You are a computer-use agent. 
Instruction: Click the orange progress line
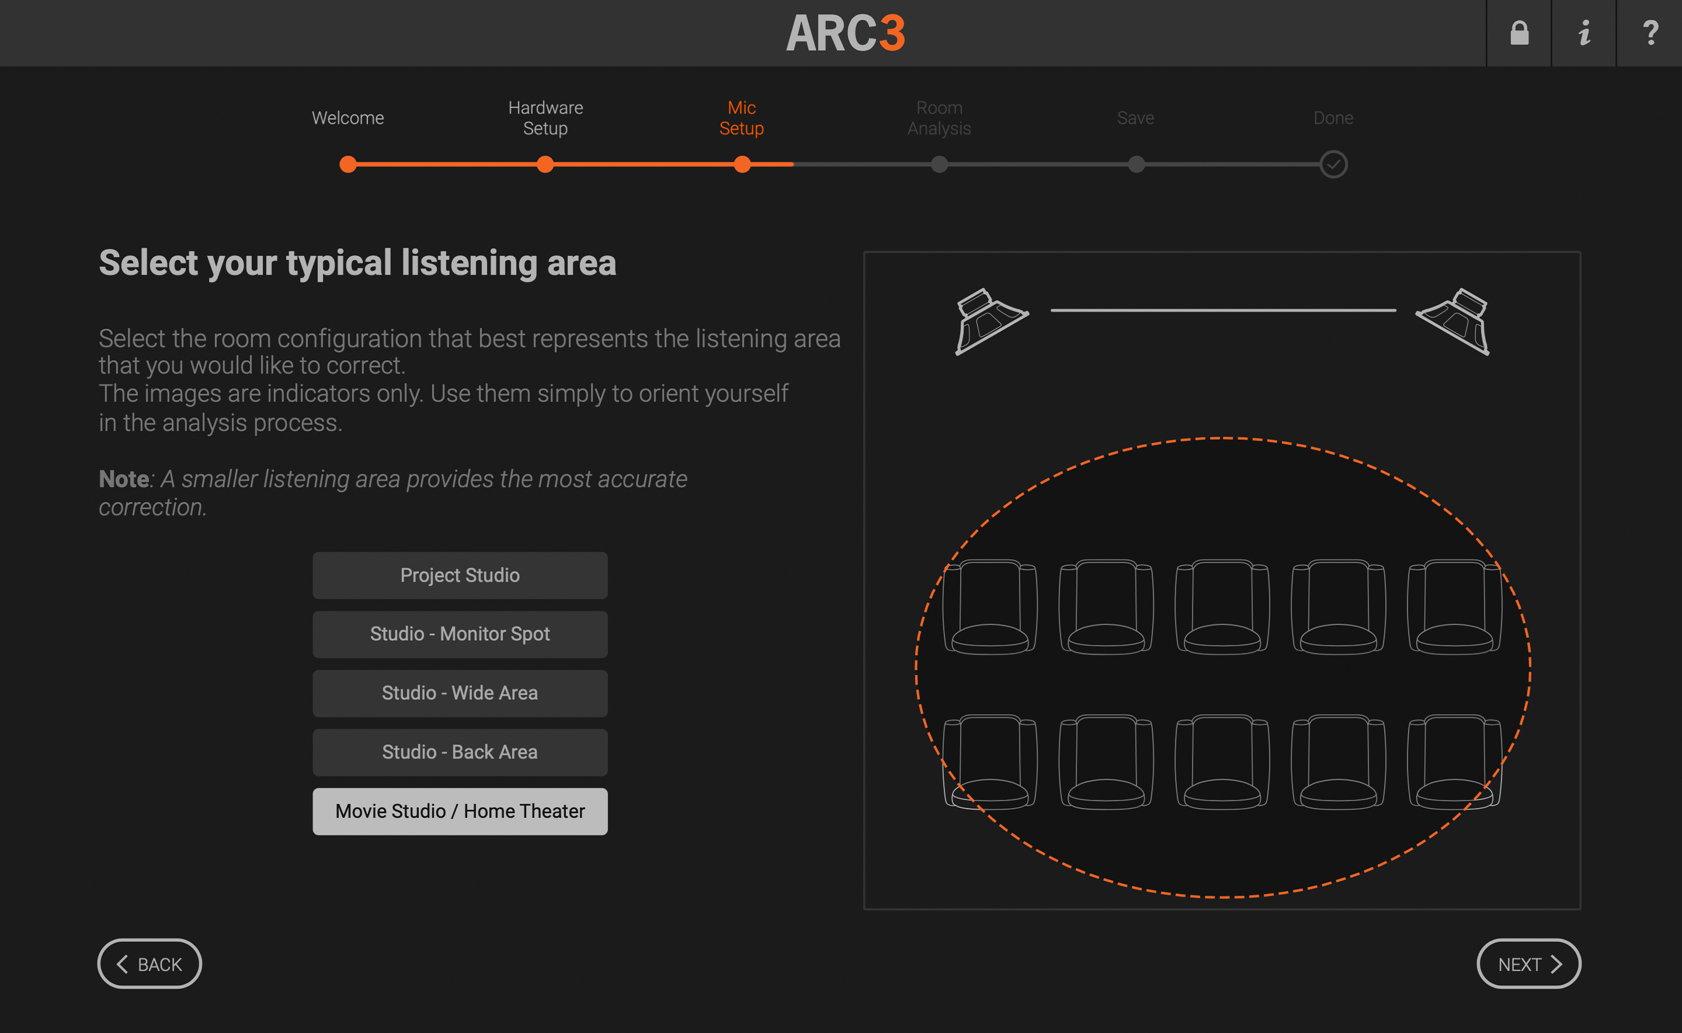642,165
